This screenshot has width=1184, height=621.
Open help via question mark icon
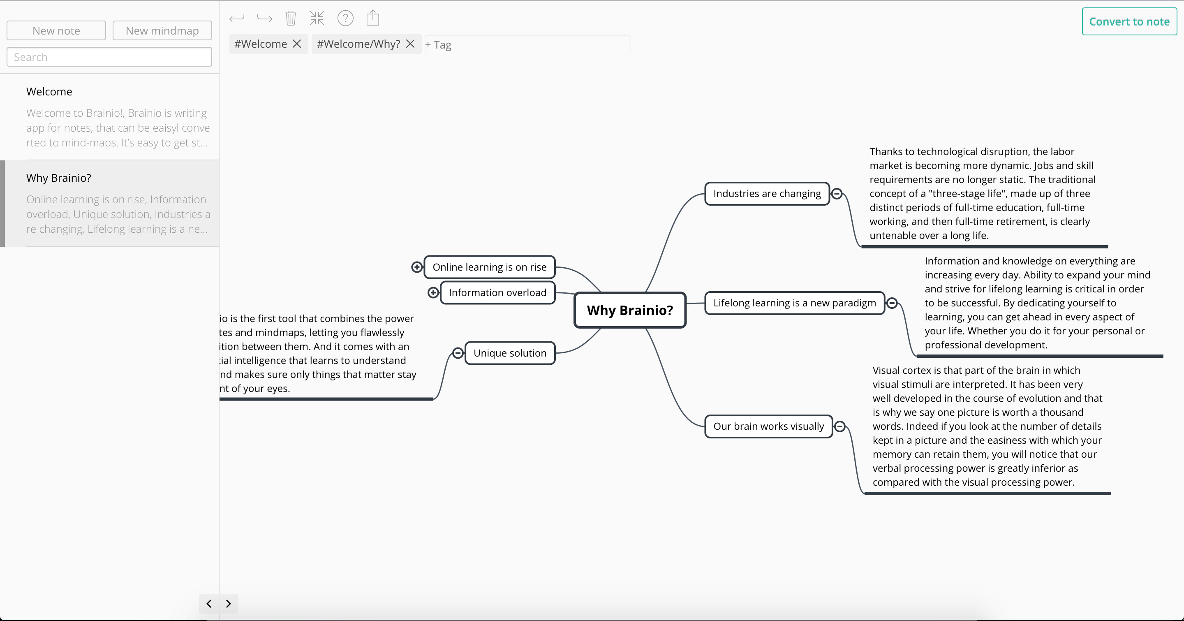tap(345, 19)
